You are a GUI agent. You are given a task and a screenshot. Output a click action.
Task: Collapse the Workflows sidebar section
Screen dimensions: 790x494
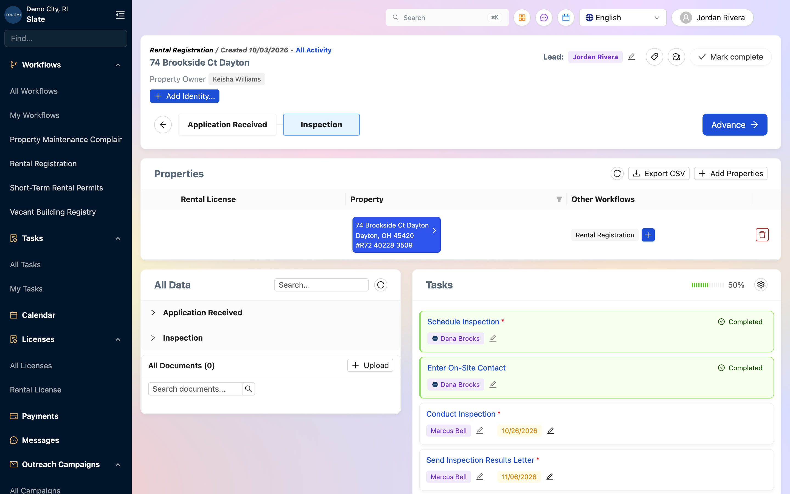pyautogui.click(x=118, y=65)
